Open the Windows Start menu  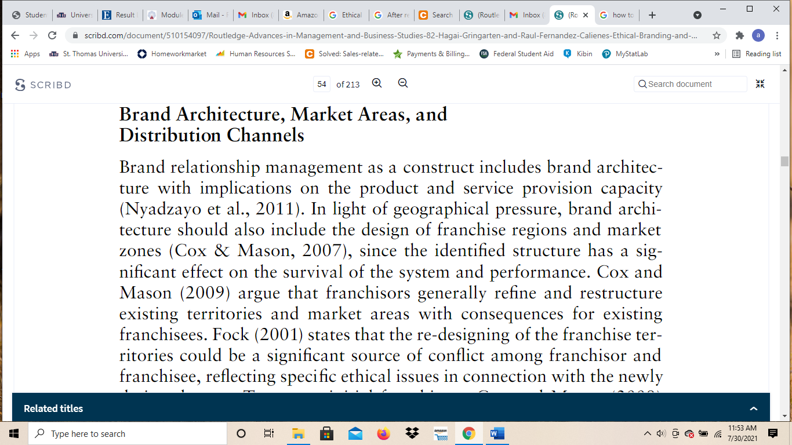pos(14,433)
